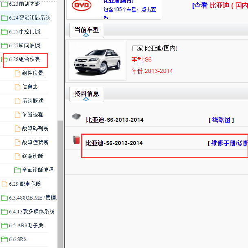The image size is (248, 248).
Task: Click 包含105个车型 link
Action: pyautogui.click(x=129, y=9)
